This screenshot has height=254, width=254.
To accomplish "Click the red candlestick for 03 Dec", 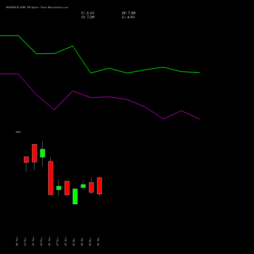I will pos(91,187).
